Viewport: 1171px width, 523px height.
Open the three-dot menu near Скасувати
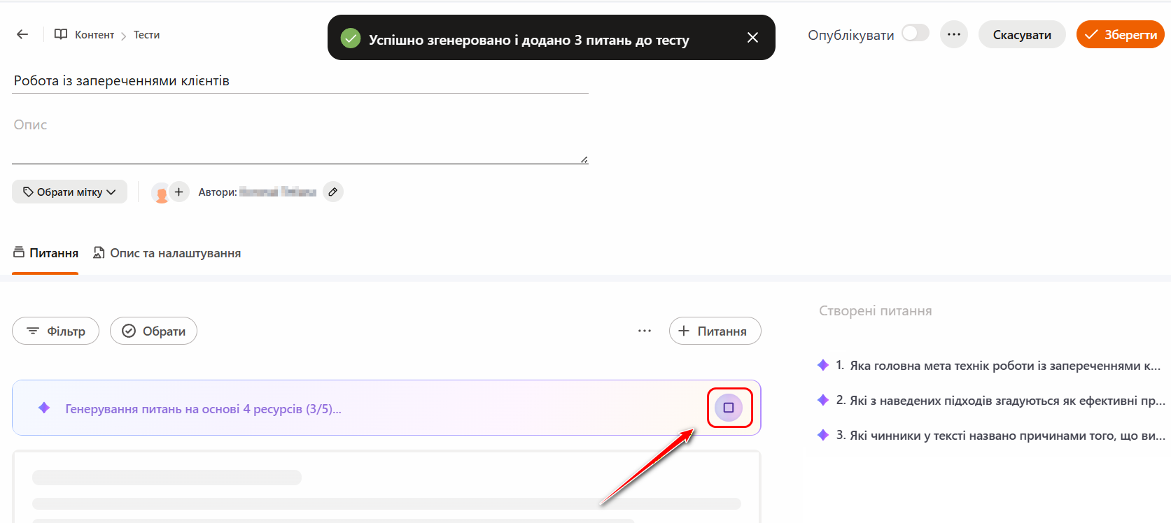953,34
